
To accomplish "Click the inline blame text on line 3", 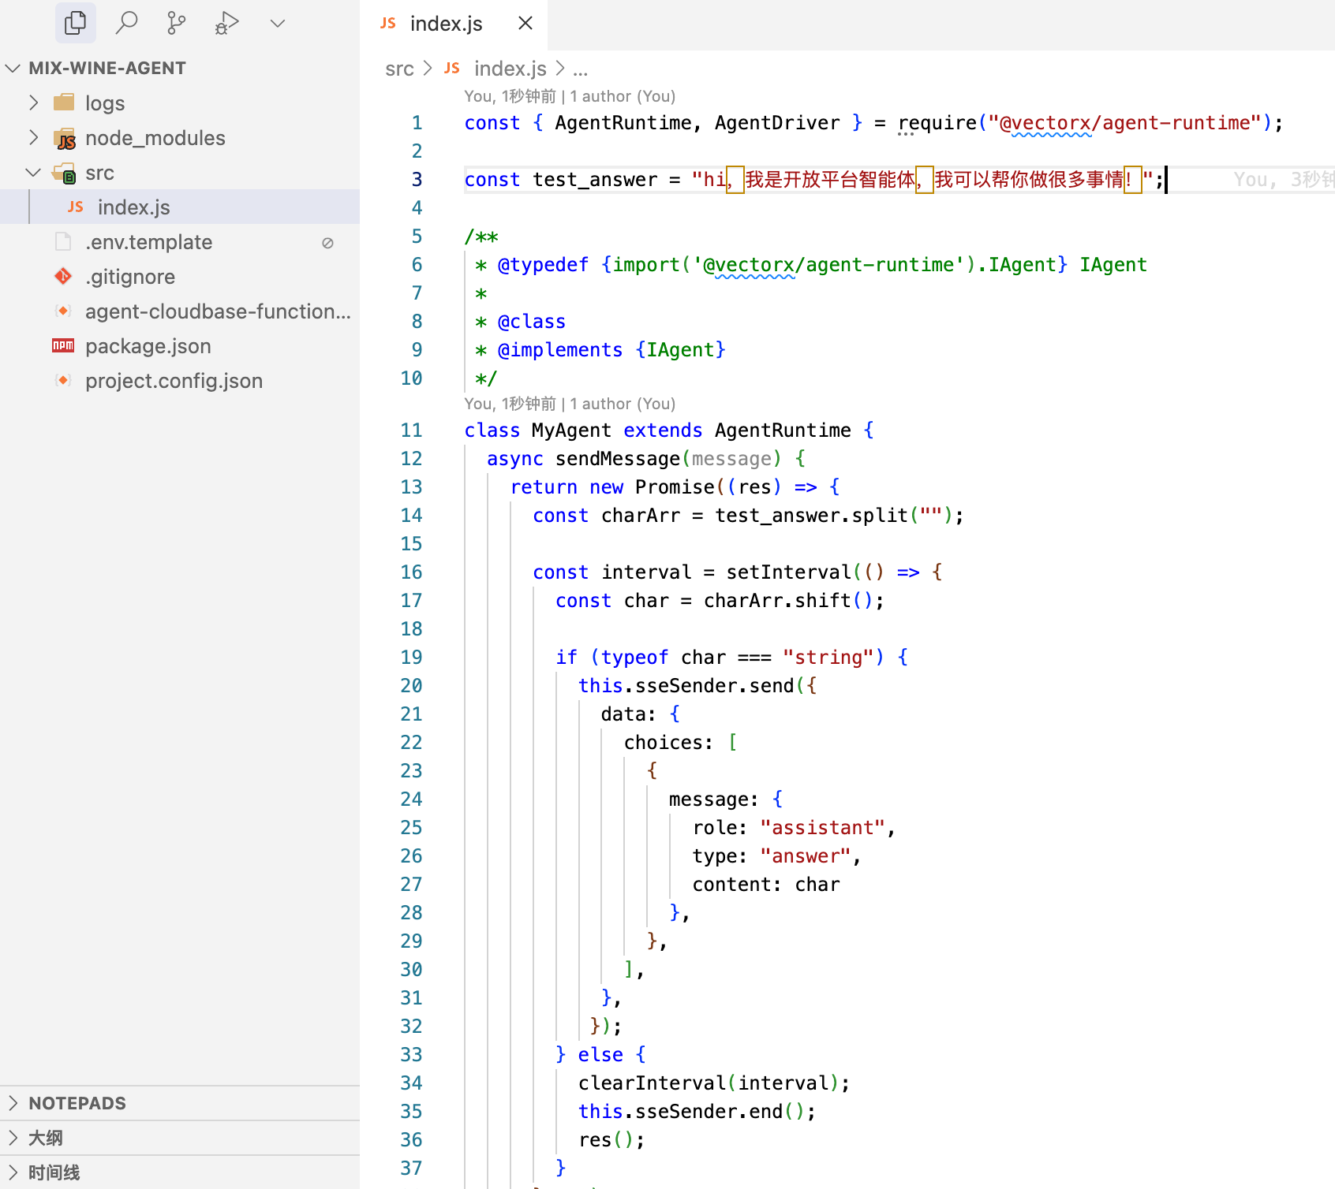I will click(1284, 180).
